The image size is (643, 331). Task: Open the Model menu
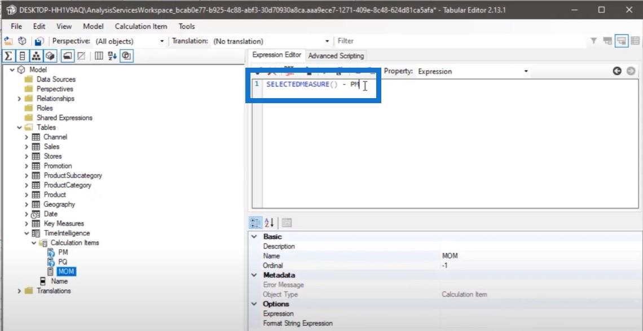pos(93,27)
